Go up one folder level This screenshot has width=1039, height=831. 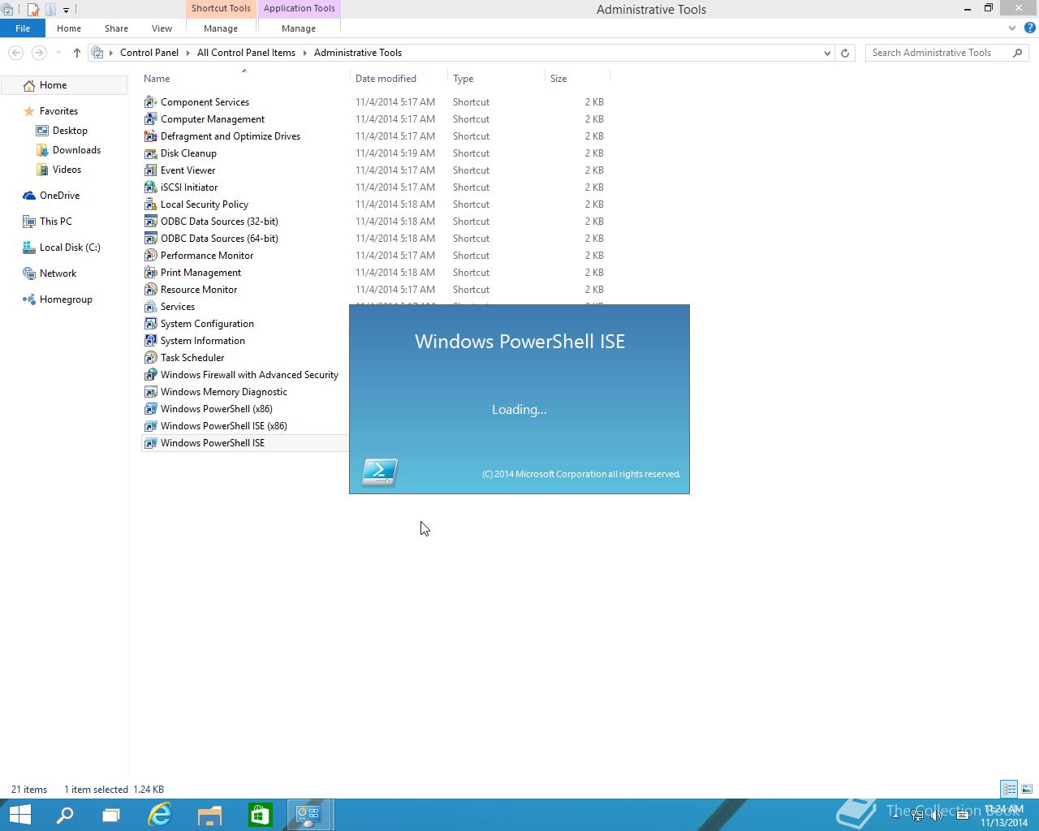tap(77, 53)
